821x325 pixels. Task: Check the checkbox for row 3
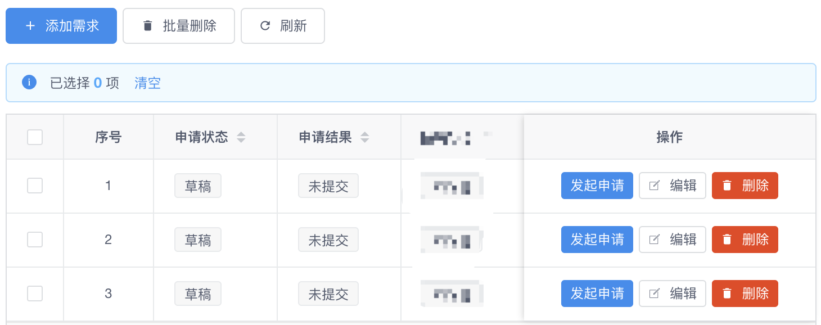pyautogui.click(x=34, y=293)
